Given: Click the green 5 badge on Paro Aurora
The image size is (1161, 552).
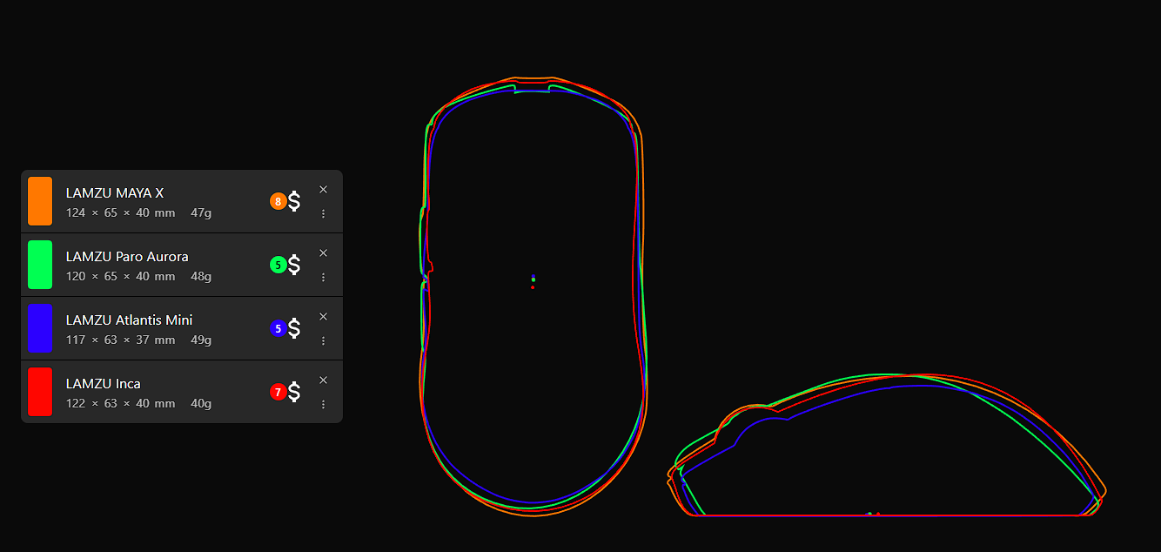Looking at the screenshot, I should (x=279, y=266).
